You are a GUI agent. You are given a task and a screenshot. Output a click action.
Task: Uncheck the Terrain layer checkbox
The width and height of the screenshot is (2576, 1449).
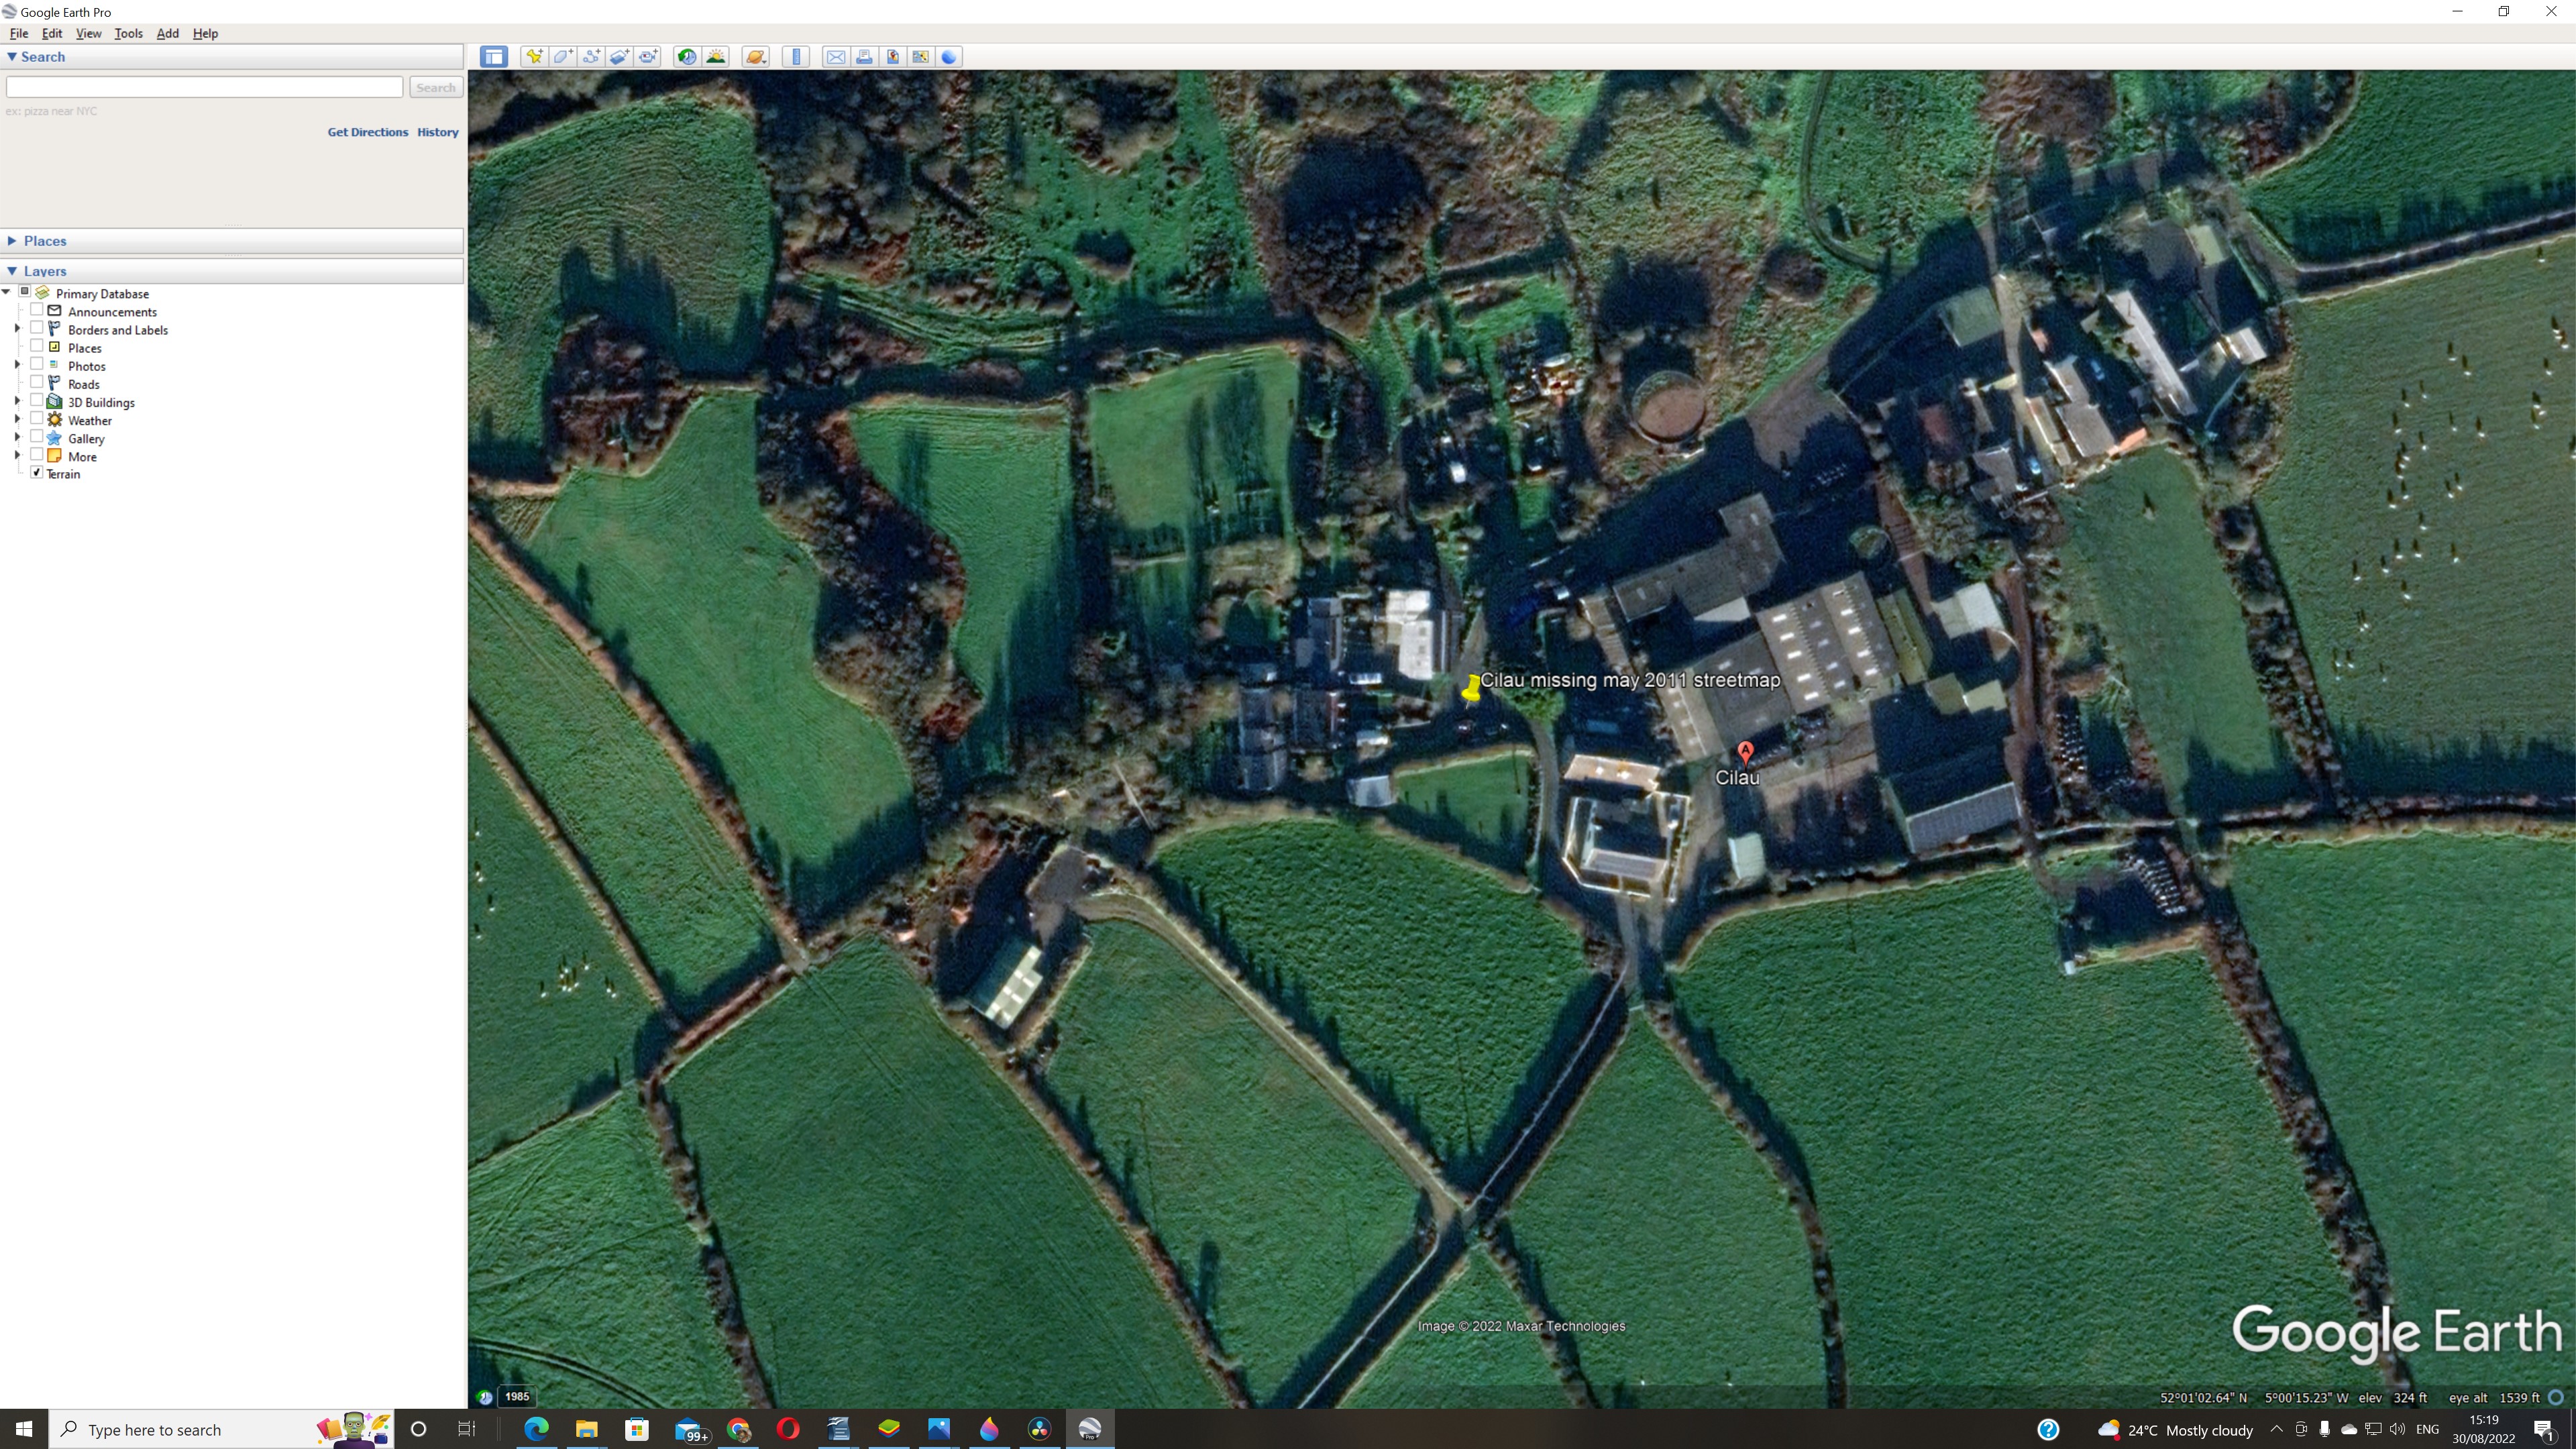click(37, 473)
